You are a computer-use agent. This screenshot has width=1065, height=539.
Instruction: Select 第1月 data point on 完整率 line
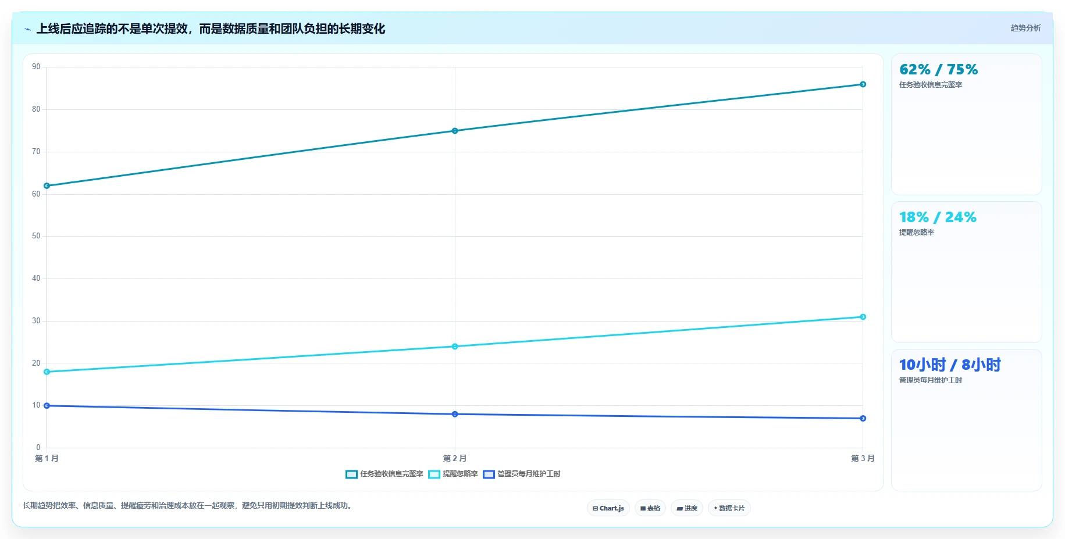[x=47, y=186]
